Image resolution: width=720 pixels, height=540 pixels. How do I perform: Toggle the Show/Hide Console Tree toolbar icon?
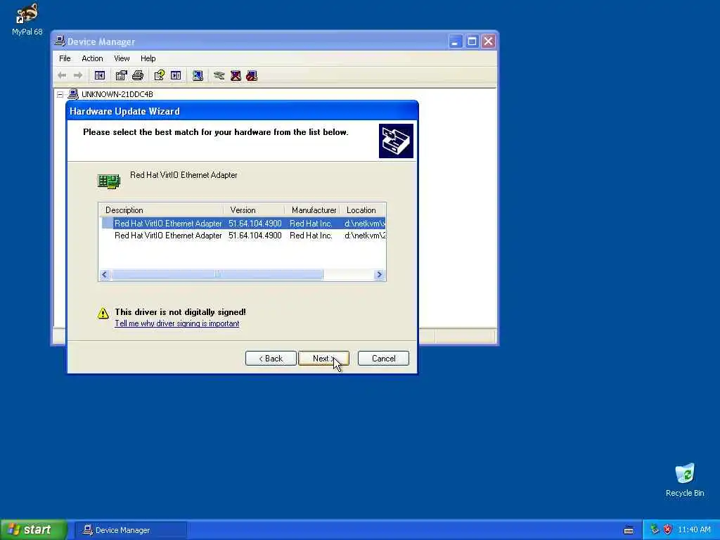click(100, 76)
